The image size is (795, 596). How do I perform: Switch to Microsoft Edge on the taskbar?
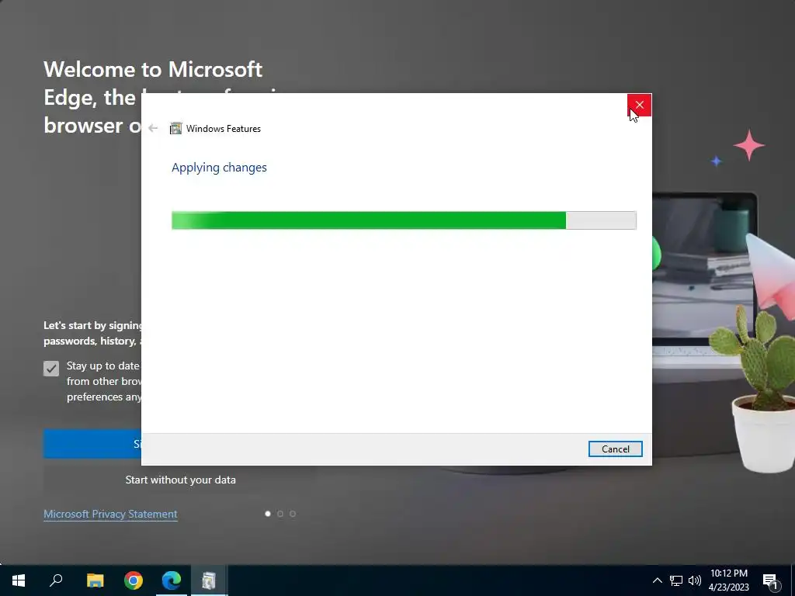[172, 580]
